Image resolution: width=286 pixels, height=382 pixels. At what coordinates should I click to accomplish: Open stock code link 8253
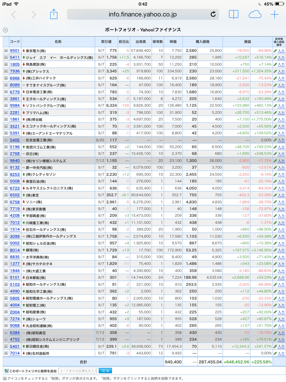point(15,175)
